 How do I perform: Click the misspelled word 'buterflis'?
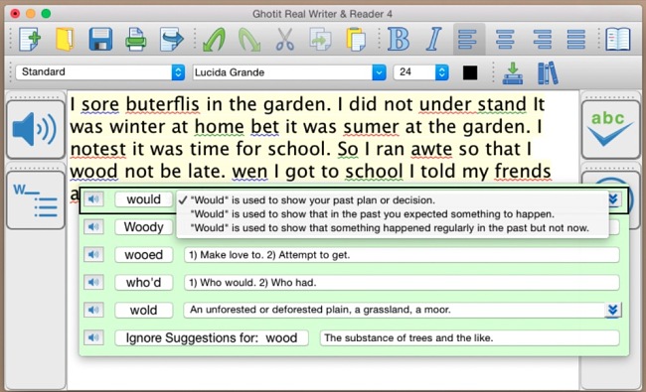(x=162, y=104)
